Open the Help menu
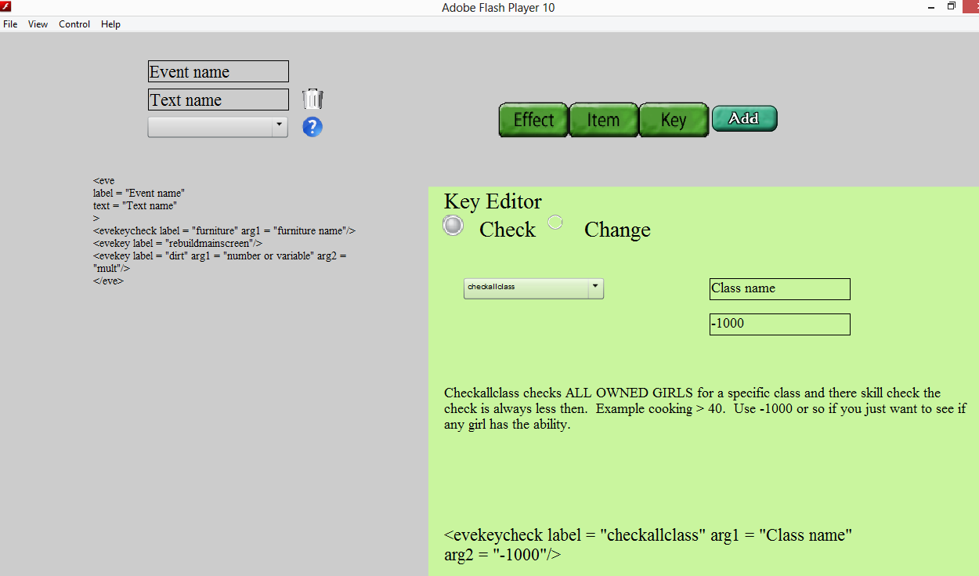 click(110, 24)
